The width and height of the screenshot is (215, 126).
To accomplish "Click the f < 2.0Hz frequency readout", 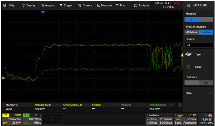I will click(168, 7).
